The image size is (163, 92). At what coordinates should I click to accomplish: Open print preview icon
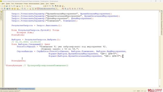[19, 6]
